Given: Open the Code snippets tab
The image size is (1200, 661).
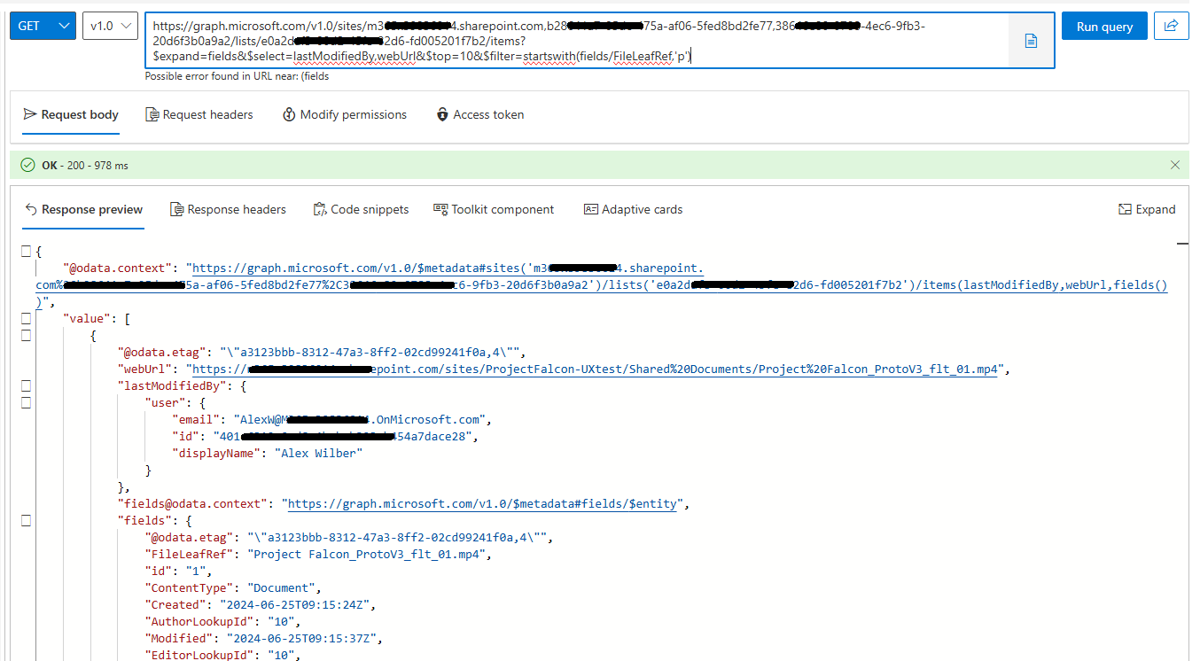Looking at the screenshot, I should coord(361,210).
